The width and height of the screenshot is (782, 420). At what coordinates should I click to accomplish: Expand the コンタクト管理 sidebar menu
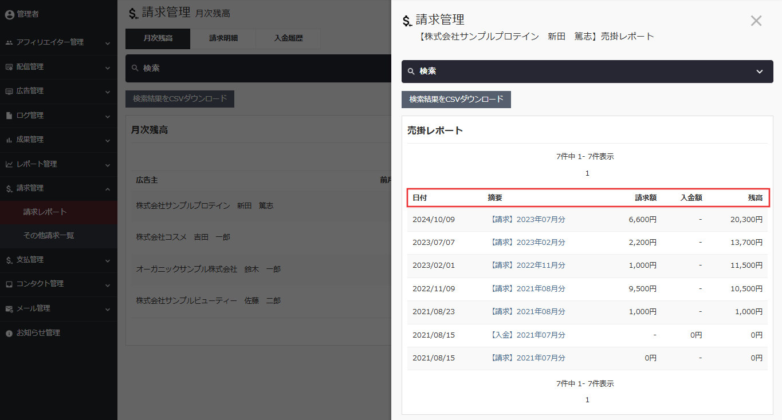(x=108, y=284)
